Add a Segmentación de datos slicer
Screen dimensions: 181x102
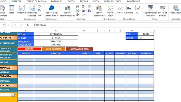[150, 11]
